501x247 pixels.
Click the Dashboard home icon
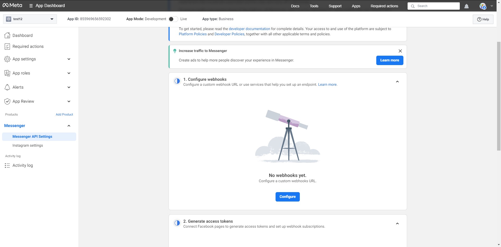pyautogui.click(x=7, y=35)
